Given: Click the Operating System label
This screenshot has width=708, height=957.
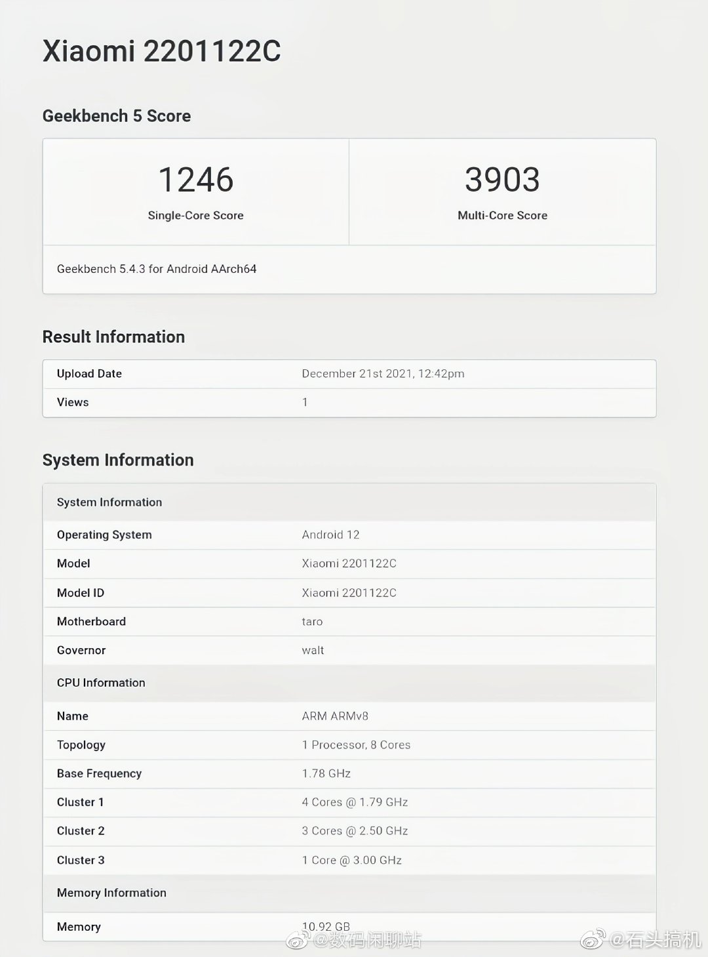Looking at the screenshot, I should [104, 535].
